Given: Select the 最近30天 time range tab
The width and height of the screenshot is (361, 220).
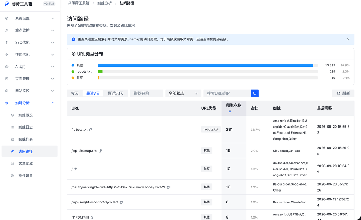Looking at the screenshot, I should click(116, 93).
